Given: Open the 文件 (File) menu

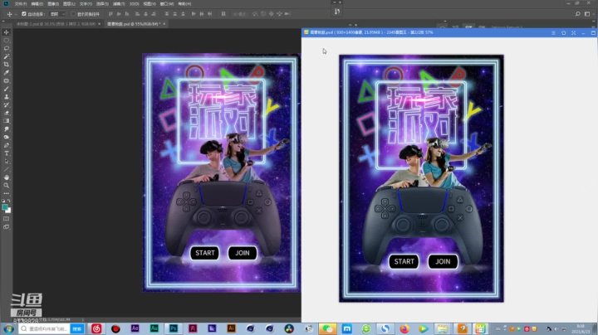Looking at the screenshot, I should click(21, 4).
